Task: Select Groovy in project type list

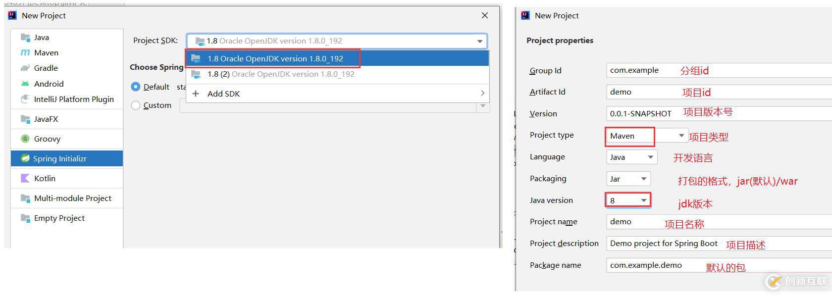Action: click(67, 139)
